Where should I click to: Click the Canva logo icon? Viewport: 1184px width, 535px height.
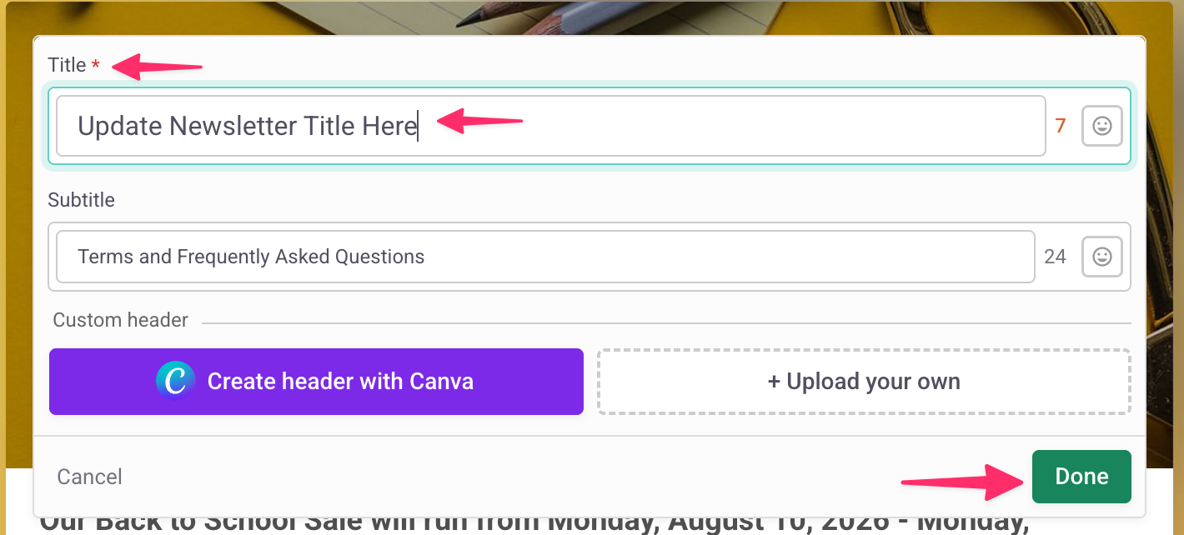pyautogui.click(x=175, y=382)
